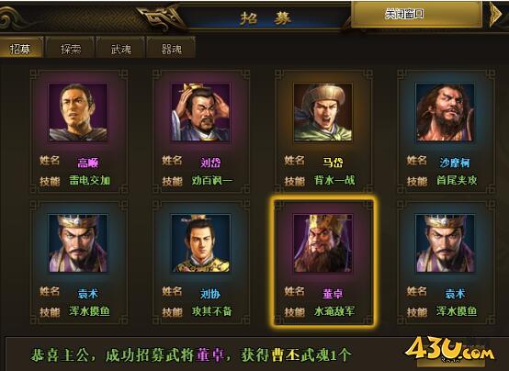This screenshot has height=371, width=509.
Task: Click the 背水一战 skill label
Action: click(334, 180)
